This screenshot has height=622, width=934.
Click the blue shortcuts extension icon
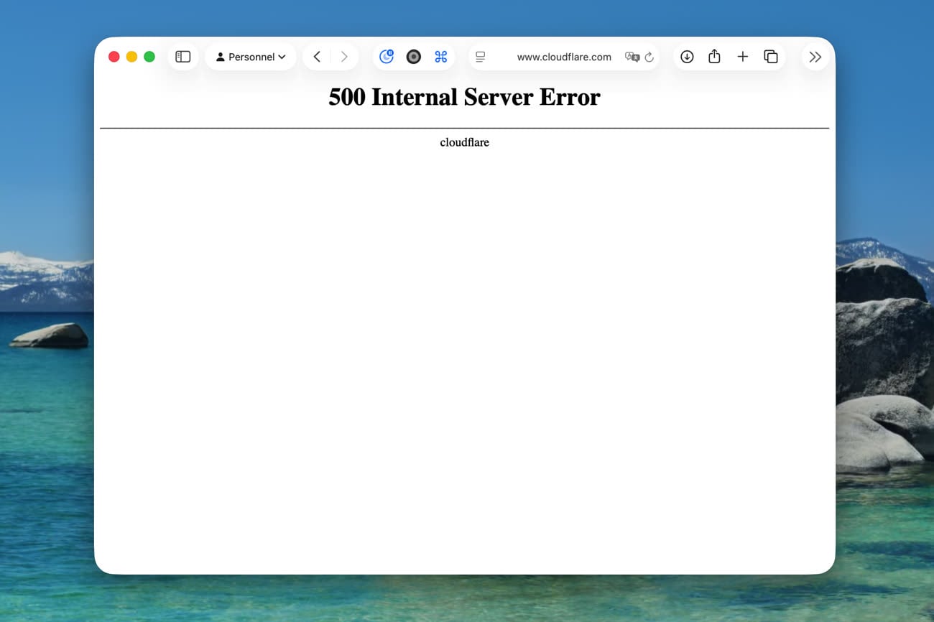(440, 56)
